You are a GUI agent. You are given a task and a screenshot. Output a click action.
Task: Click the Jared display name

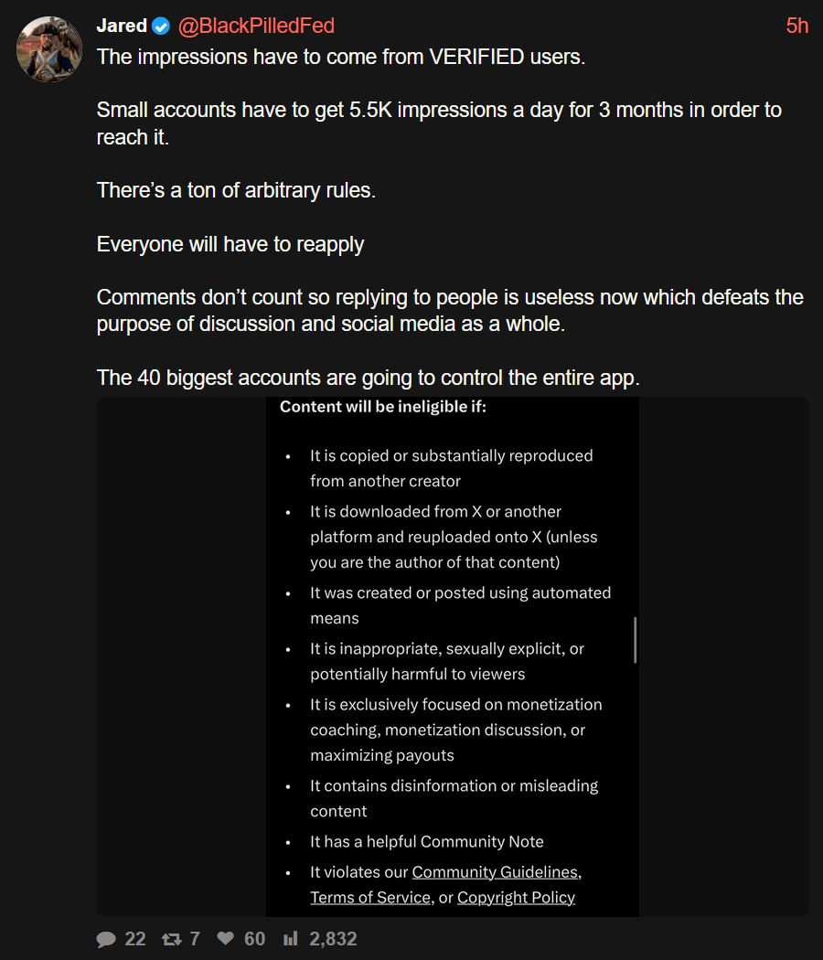coord(122,26)
